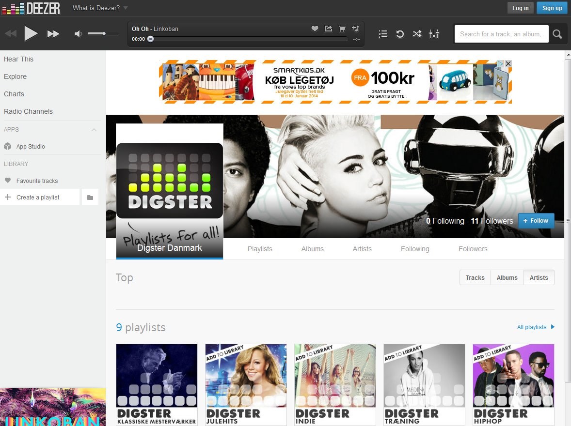Image resolution: width=571 pixels, height=426 pixels.
Task: Click the folder icon next to Create a playlist
Action: 90,197
